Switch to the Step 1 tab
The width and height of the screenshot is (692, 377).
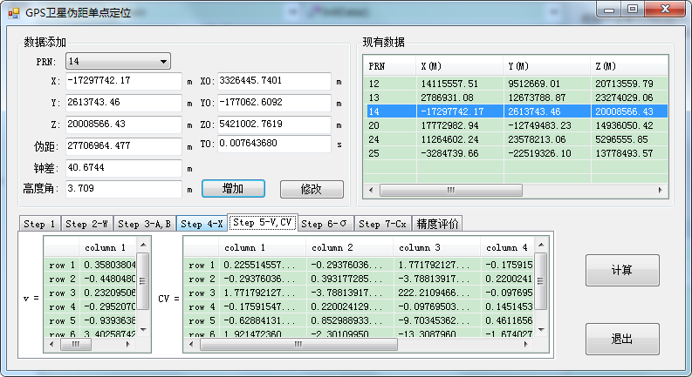click(40, 224)
